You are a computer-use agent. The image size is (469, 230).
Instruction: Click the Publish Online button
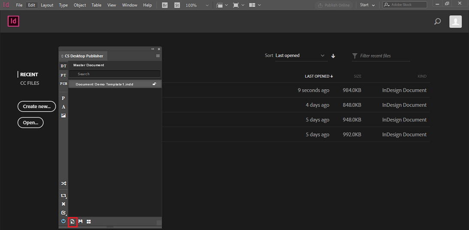pyautogui.click(x=333, y=5)
